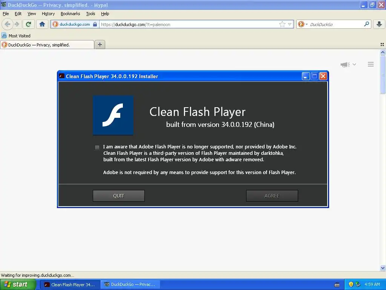Click the DuckDuckGo megaphone icon
Viewport: 386px width, 290px height.
pos(345,65)
